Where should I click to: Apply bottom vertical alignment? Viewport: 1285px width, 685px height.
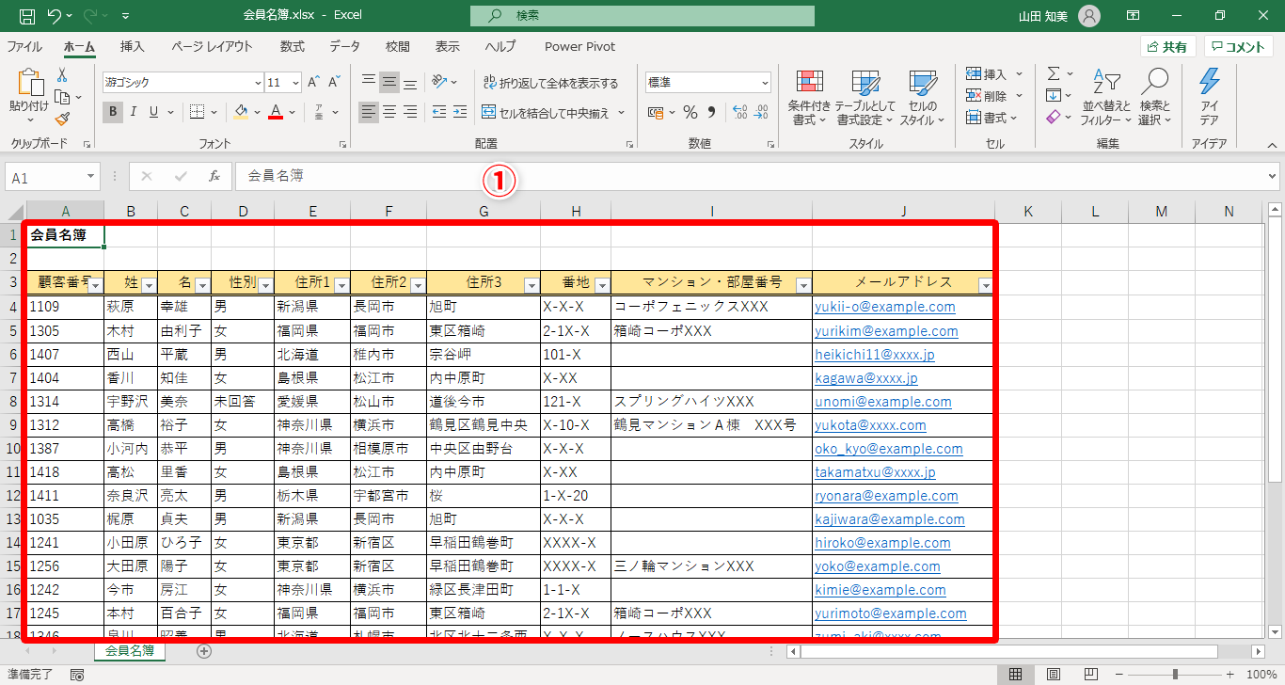410,82
